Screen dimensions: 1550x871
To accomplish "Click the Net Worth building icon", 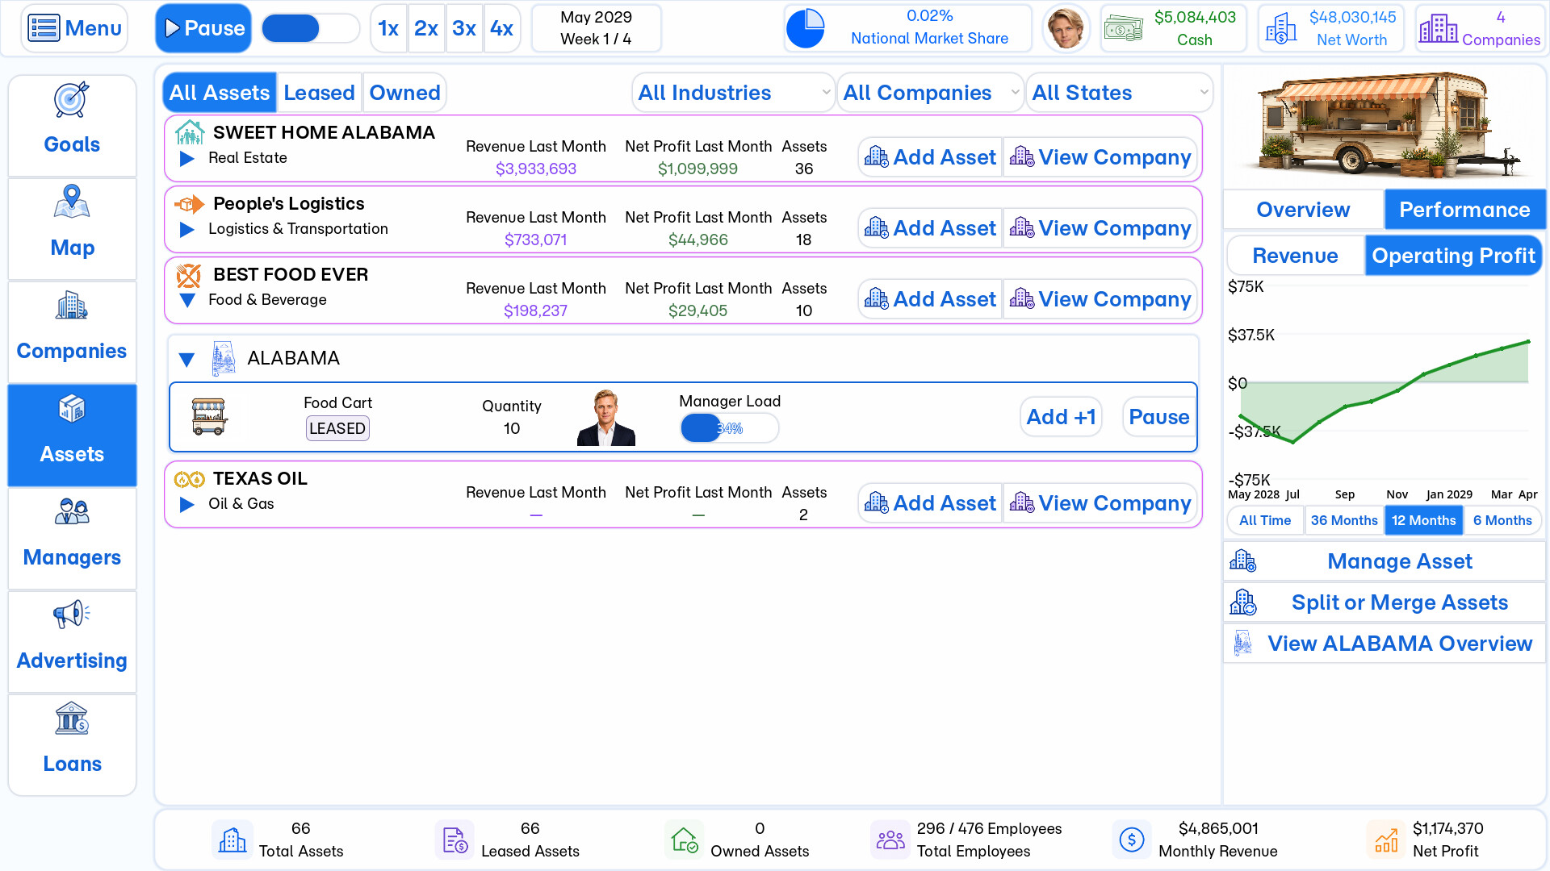I will tap(1281, 28).
